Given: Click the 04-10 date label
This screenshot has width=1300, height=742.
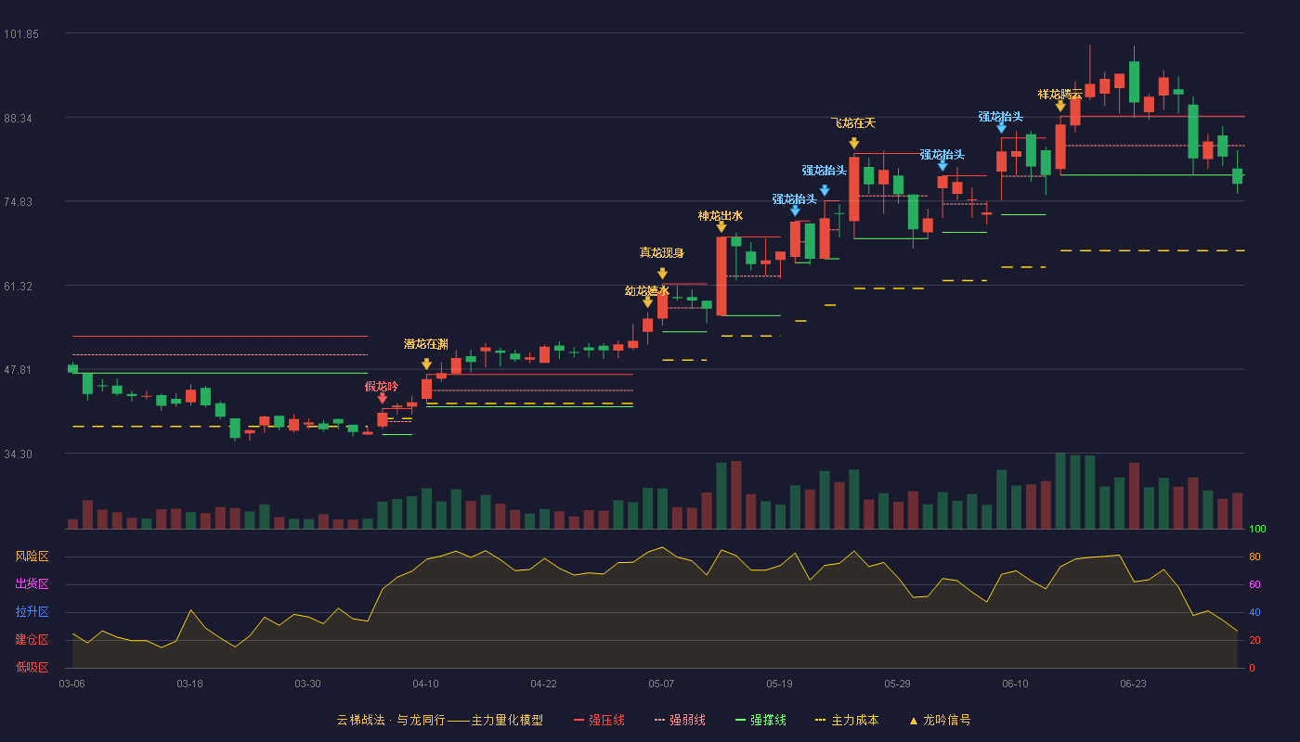Looking at the screenshot, I should click(x=425, y=684).
